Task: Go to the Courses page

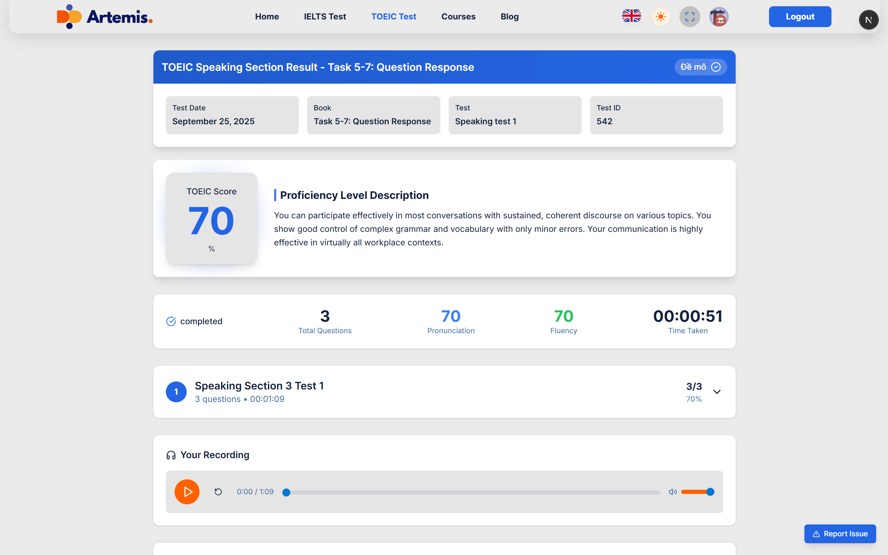Action: tap(458, 17)
